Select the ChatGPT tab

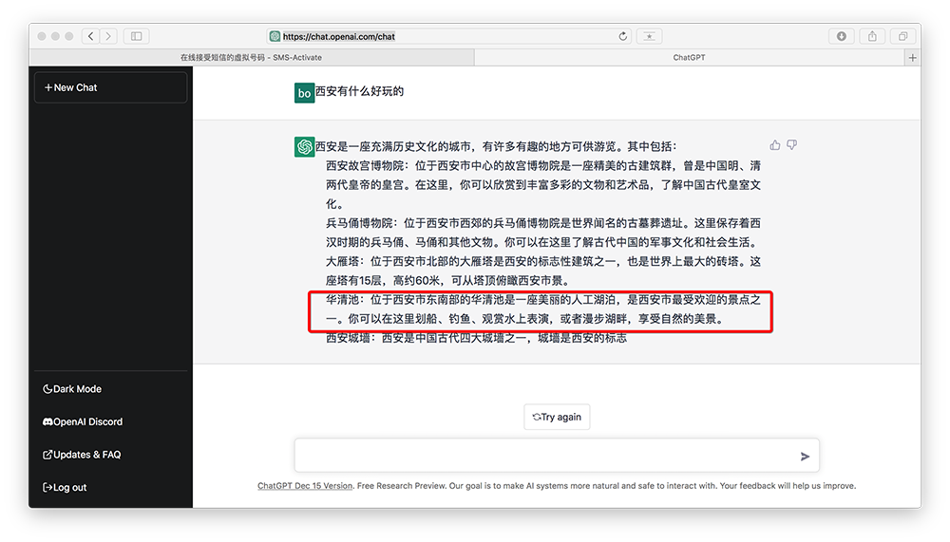(x=689, y=58)
